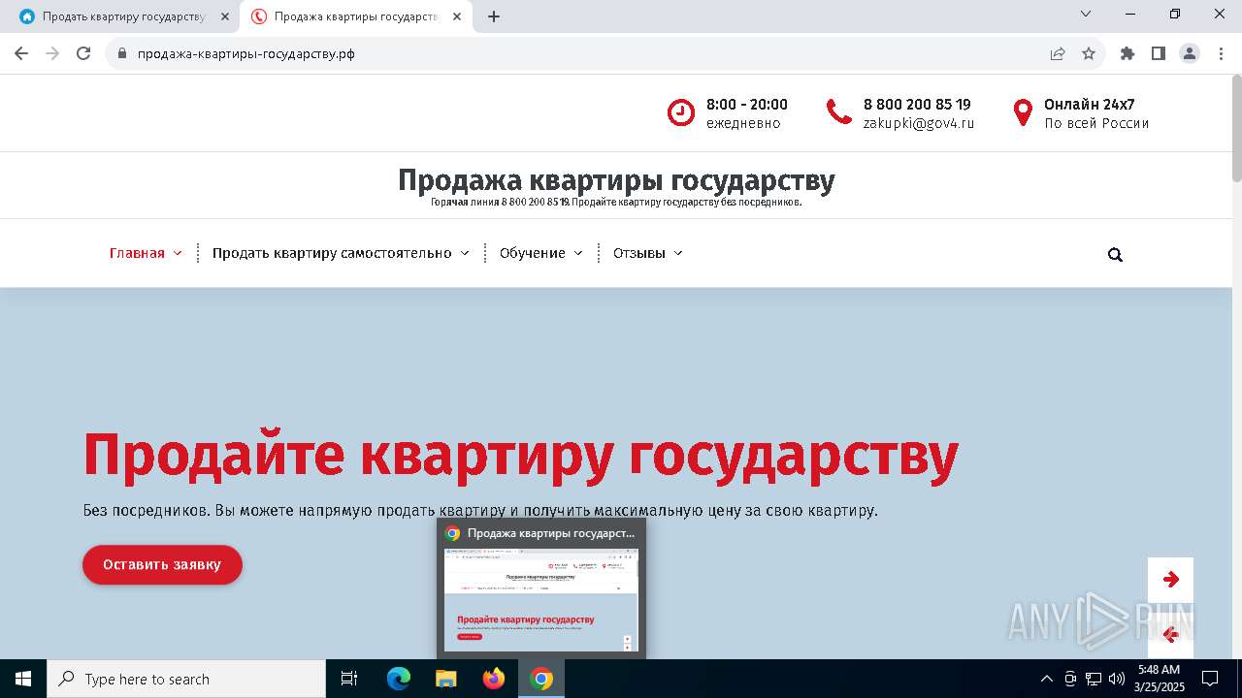Toggle the browser side panel icon
The width and height of the screenshot is (1242, 698).
1159,53
